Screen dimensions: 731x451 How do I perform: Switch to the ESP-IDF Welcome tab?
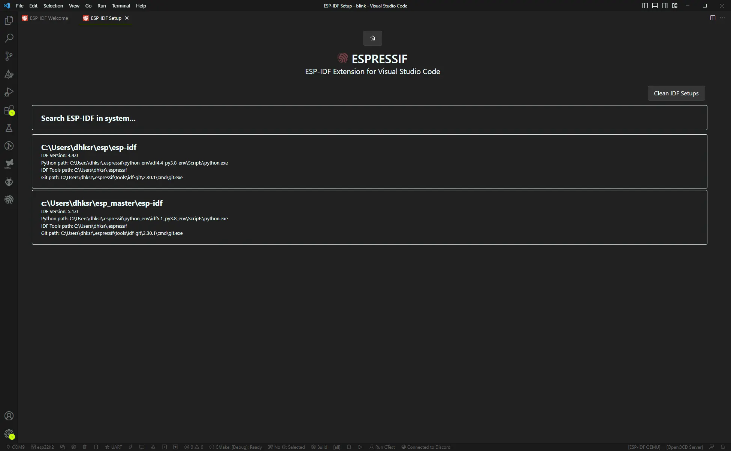[45, 18]
